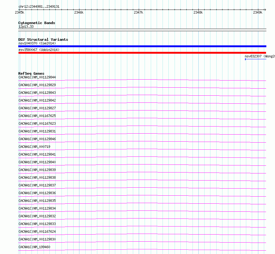Select transcript CACNA1C|NM_001167625
The width and height of the screenshot is (275, 254).
(x=37, y=116)
